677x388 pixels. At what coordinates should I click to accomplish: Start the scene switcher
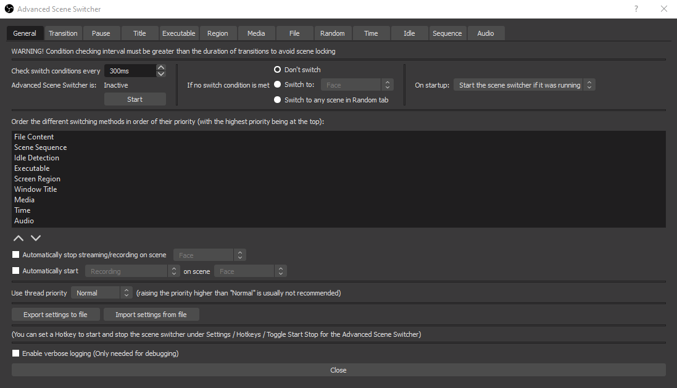click(135, 99)
